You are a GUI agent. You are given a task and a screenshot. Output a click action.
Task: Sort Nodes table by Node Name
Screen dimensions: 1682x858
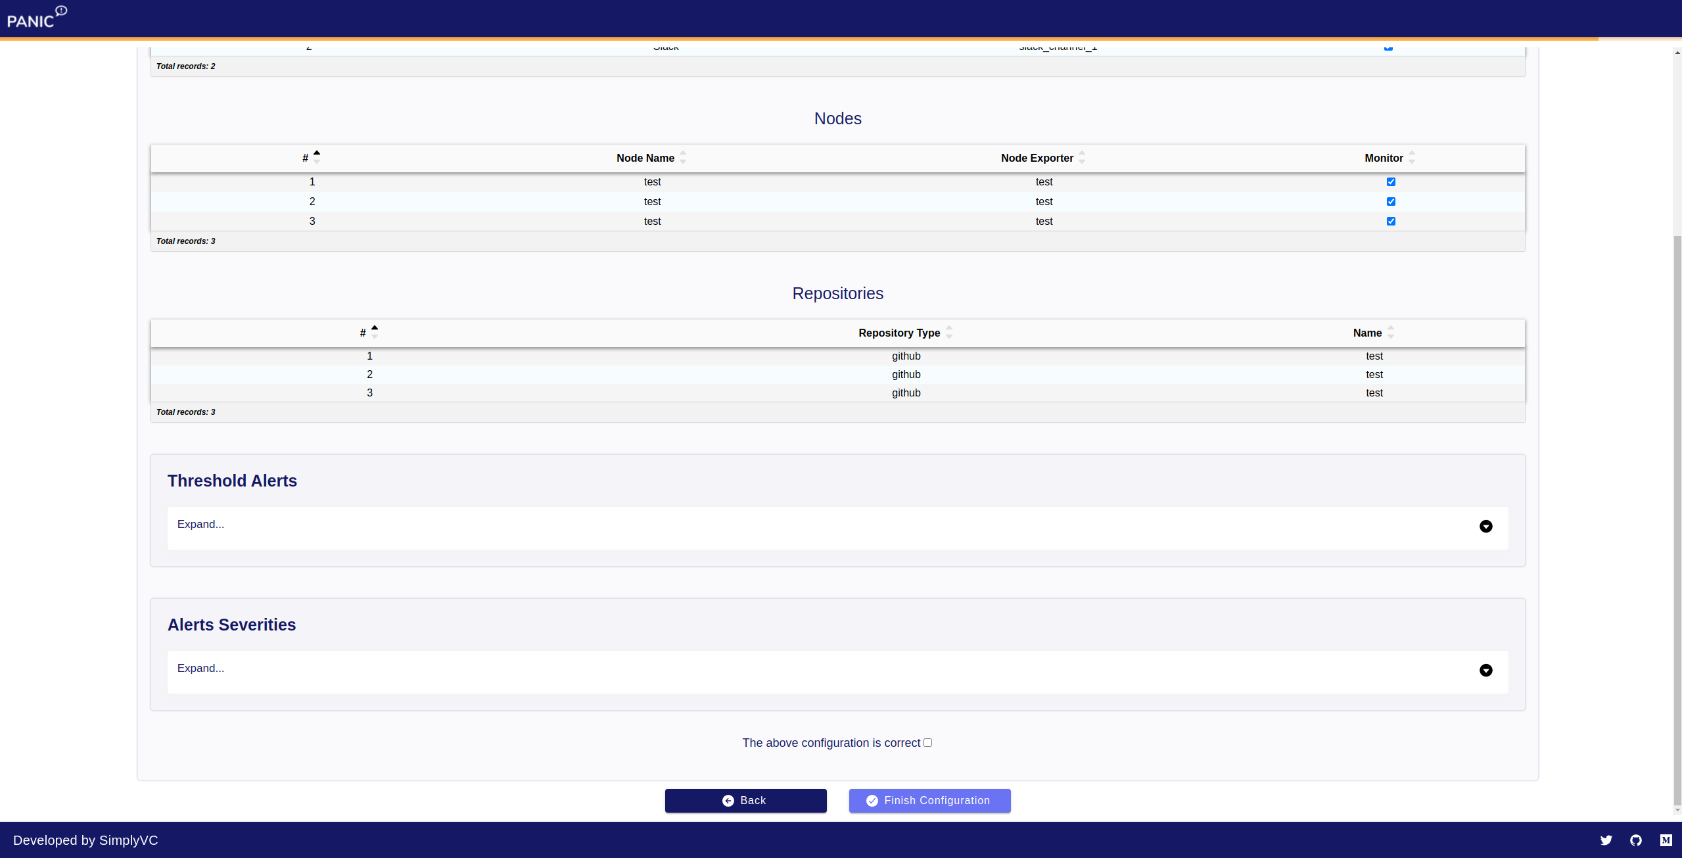click(645, 158)
